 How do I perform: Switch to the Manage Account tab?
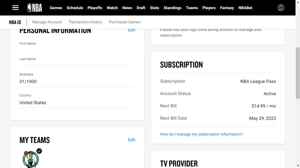(47, 22)
